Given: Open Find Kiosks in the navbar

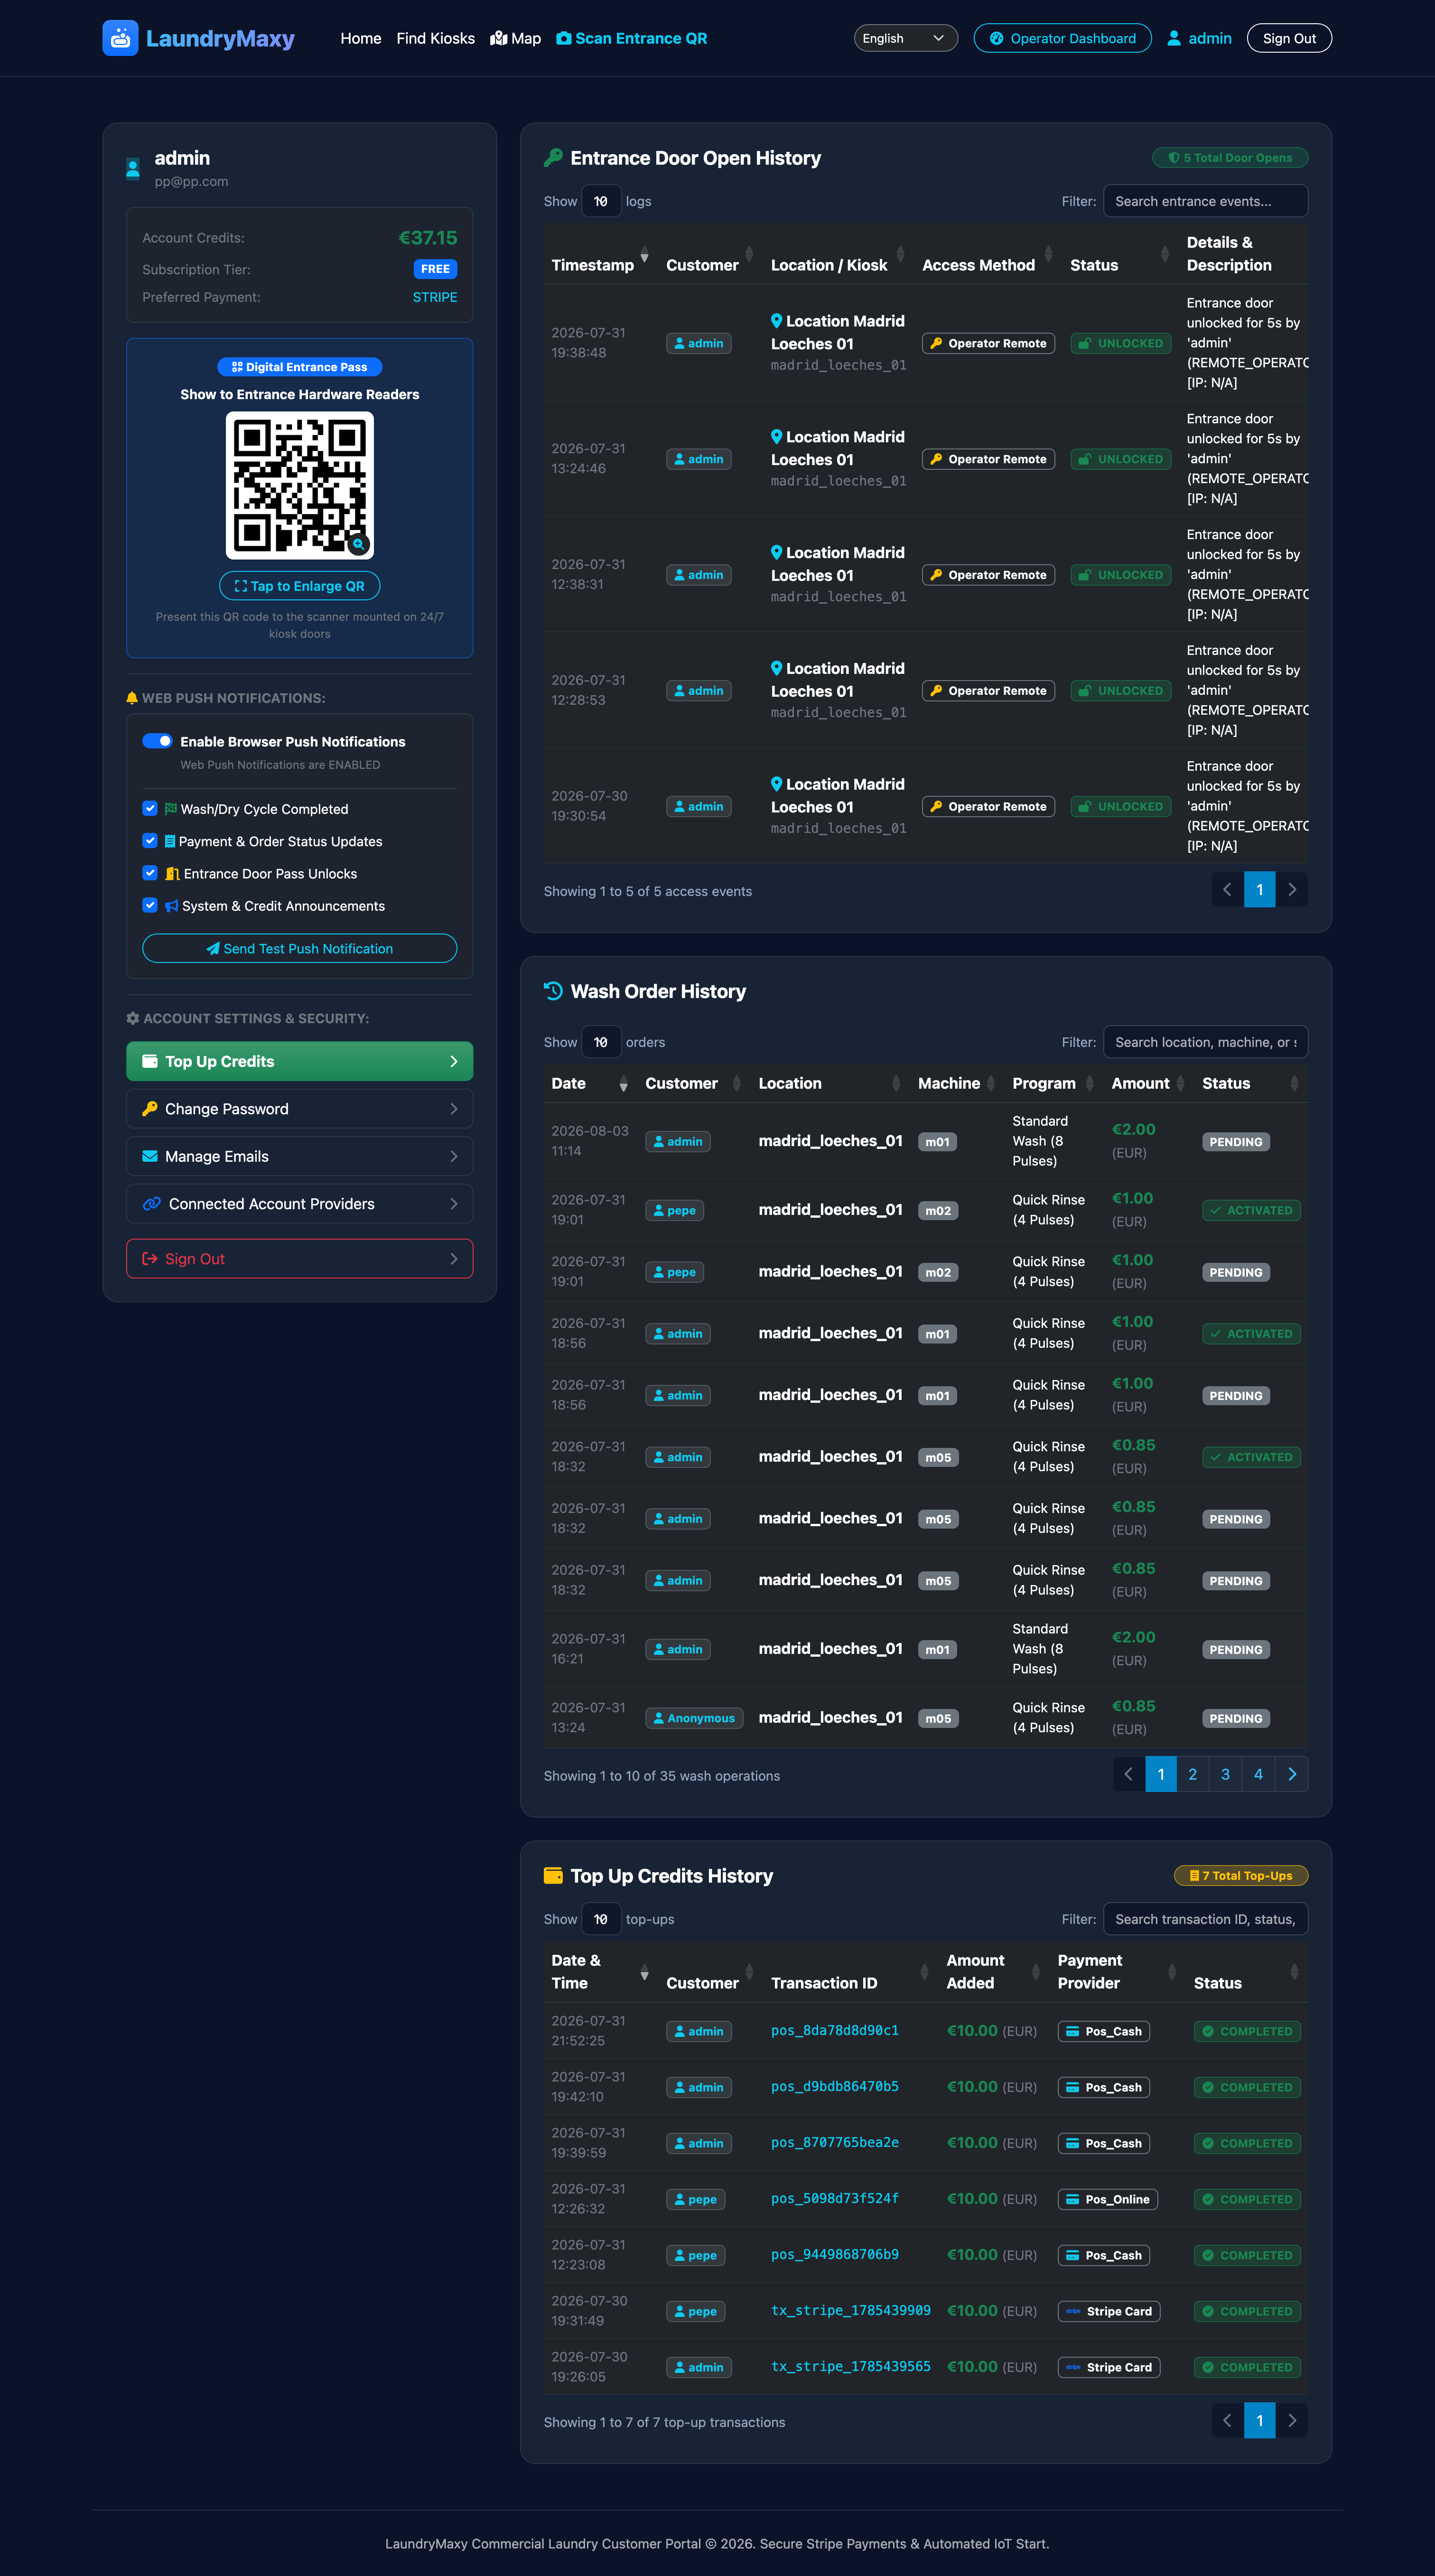Looking at the screenshot, I should 436,38.
